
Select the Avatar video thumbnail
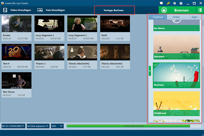[x=17, y=24]
